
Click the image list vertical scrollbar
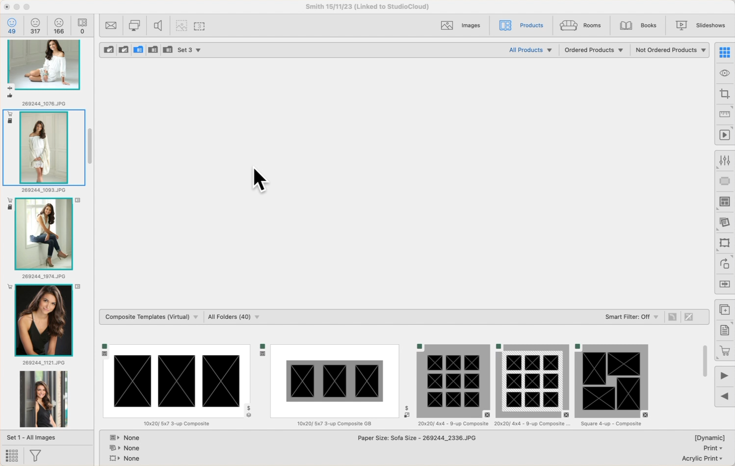(x=90, y=146)
